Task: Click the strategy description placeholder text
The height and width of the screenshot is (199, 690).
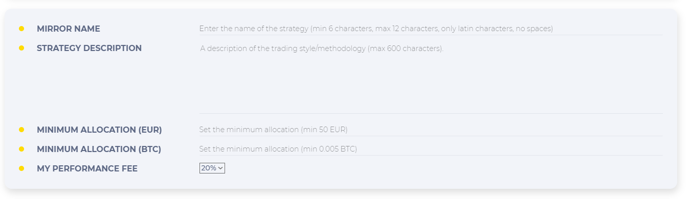Action: (322, 49)
